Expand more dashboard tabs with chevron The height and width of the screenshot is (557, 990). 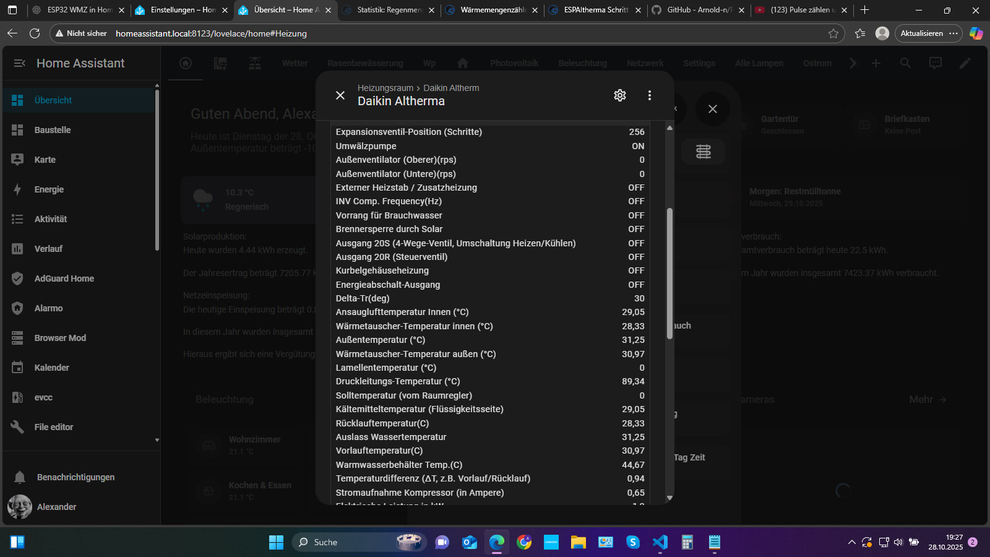click(x=853, y=63)
